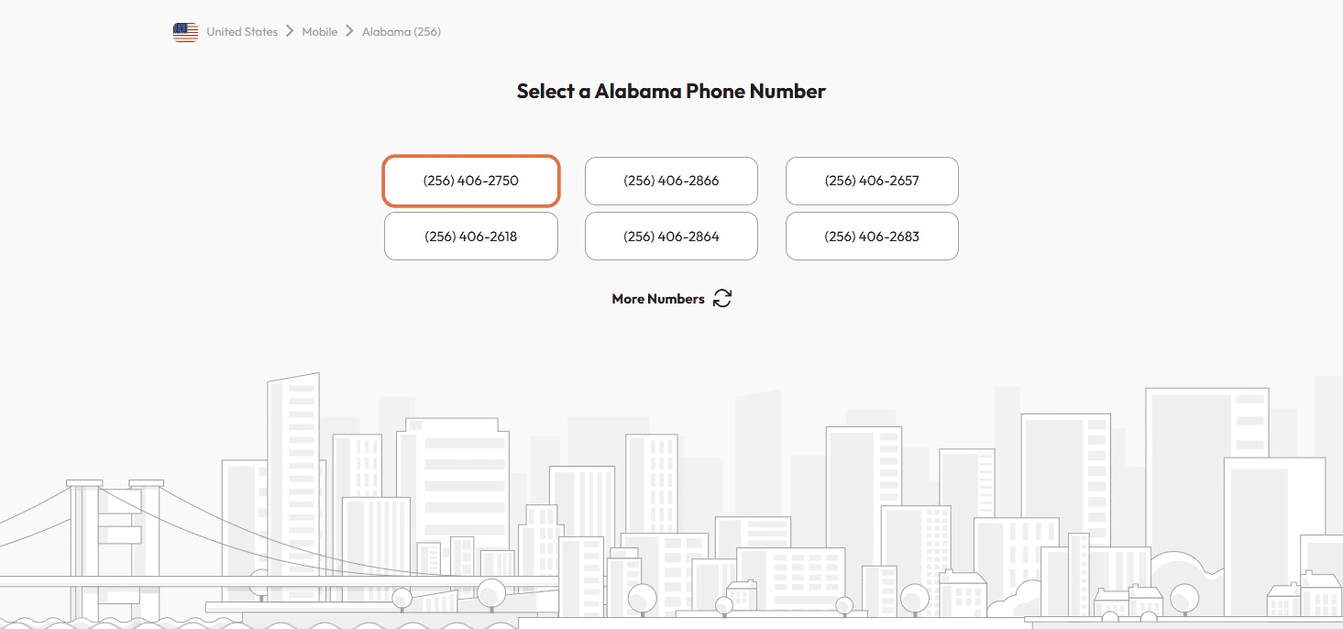The width and height of the screenshot is (1343, 629).
Task: Choose phone number (256) 406-2864
Action: (671, 237)
